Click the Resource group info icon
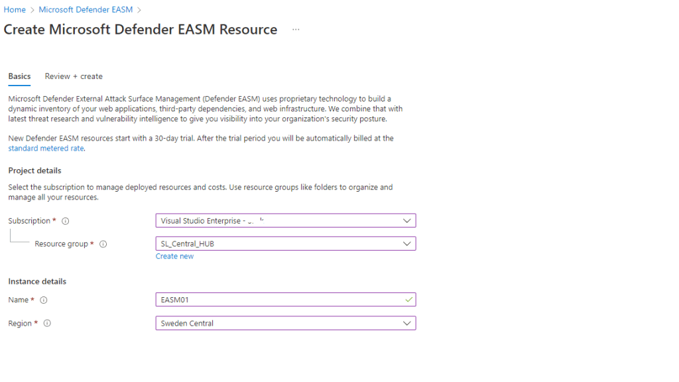 pos(103,244)
